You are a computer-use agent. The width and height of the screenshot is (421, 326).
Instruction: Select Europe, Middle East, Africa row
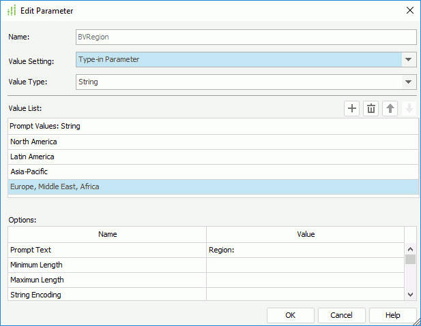pyautogui.click(x=213, y=186)
